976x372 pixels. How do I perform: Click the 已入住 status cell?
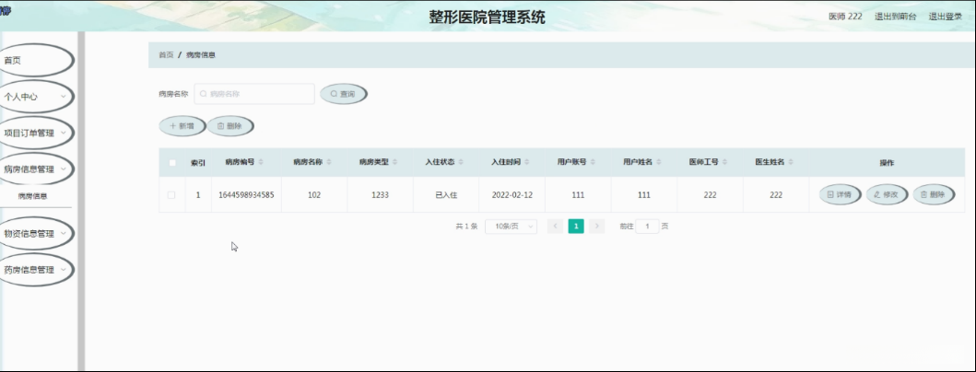446,195
